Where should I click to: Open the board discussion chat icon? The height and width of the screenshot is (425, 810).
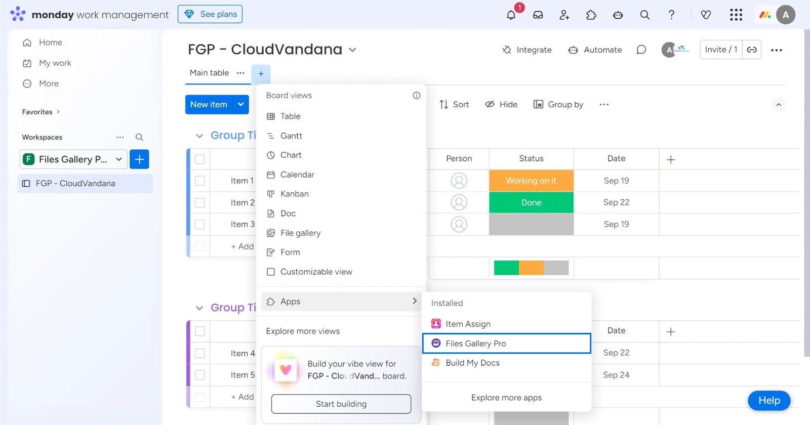click(x=641, y=50)
